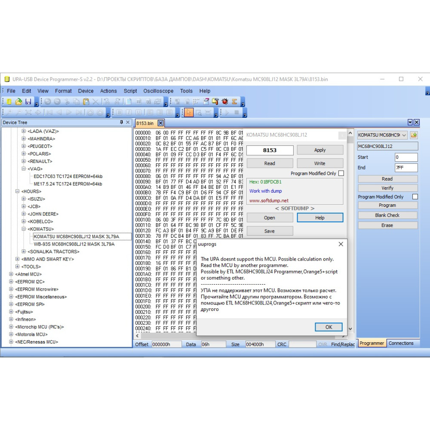This screenshot has height=430, width=430.
Task: Click OK in the uuprogs dialog
Action: pos(329,327)
